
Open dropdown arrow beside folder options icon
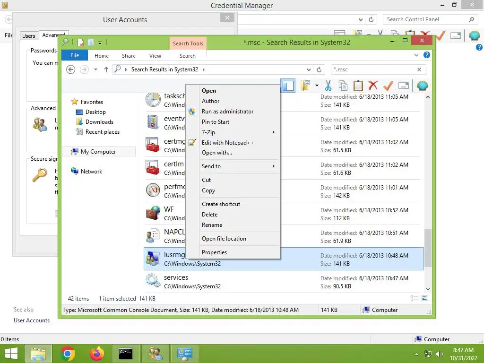tap(317, 86)
